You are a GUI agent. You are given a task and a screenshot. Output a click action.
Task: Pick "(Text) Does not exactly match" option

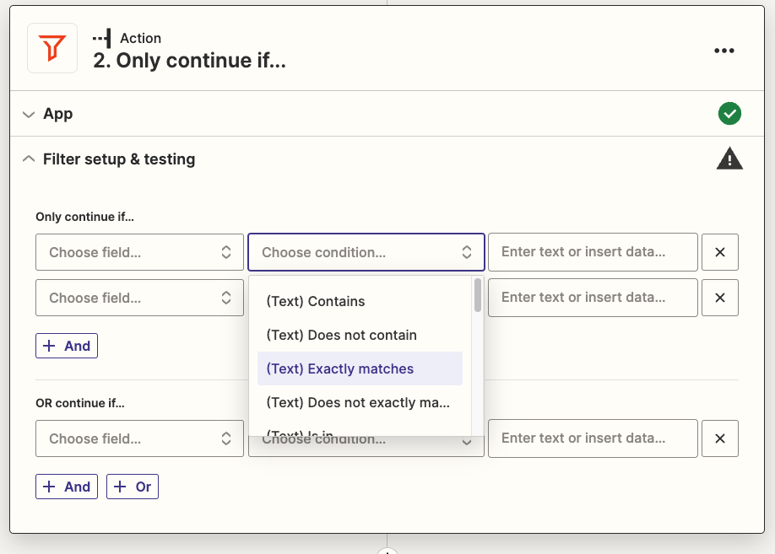[357, 402]
